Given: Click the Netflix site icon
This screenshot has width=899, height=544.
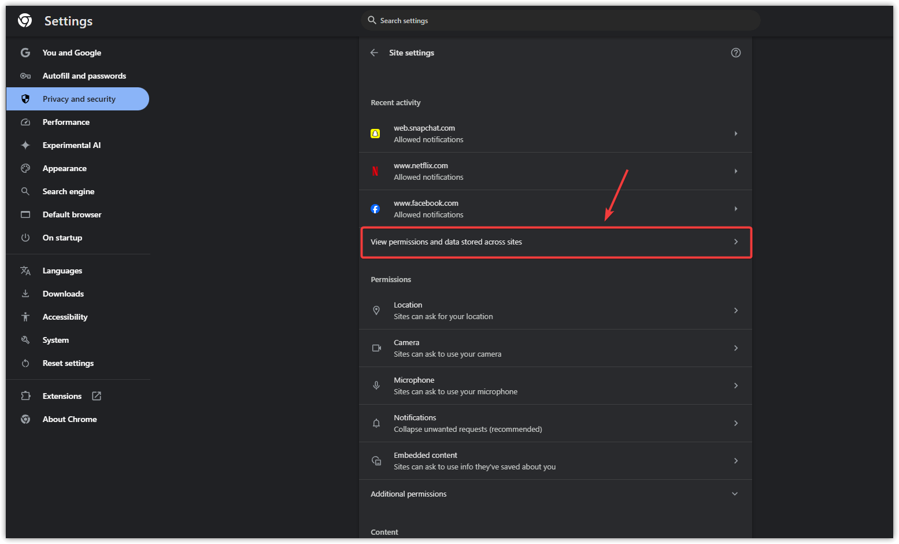Looking at the screenshot, I should 375,171.
